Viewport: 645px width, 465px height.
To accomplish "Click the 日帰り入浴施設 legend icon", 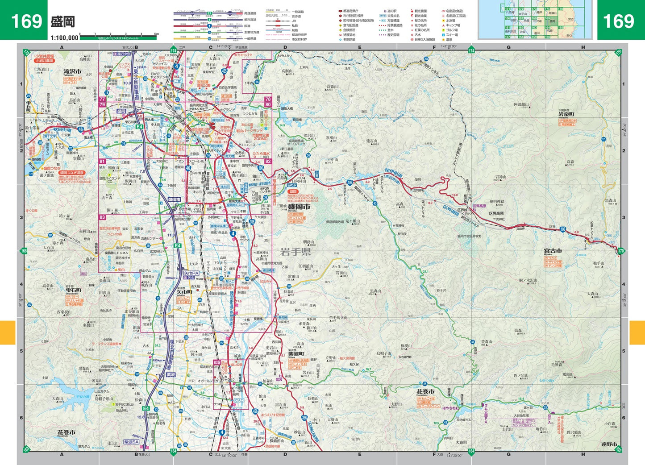I will pos(412,40).
